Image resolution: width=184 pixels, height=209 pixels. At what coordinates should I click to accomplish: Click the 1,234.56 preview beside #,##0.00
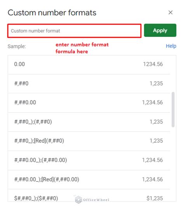(x=153, y=102)
